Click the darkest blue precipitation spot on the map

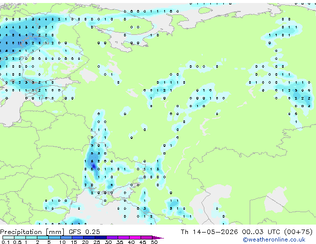click(94, 166)
